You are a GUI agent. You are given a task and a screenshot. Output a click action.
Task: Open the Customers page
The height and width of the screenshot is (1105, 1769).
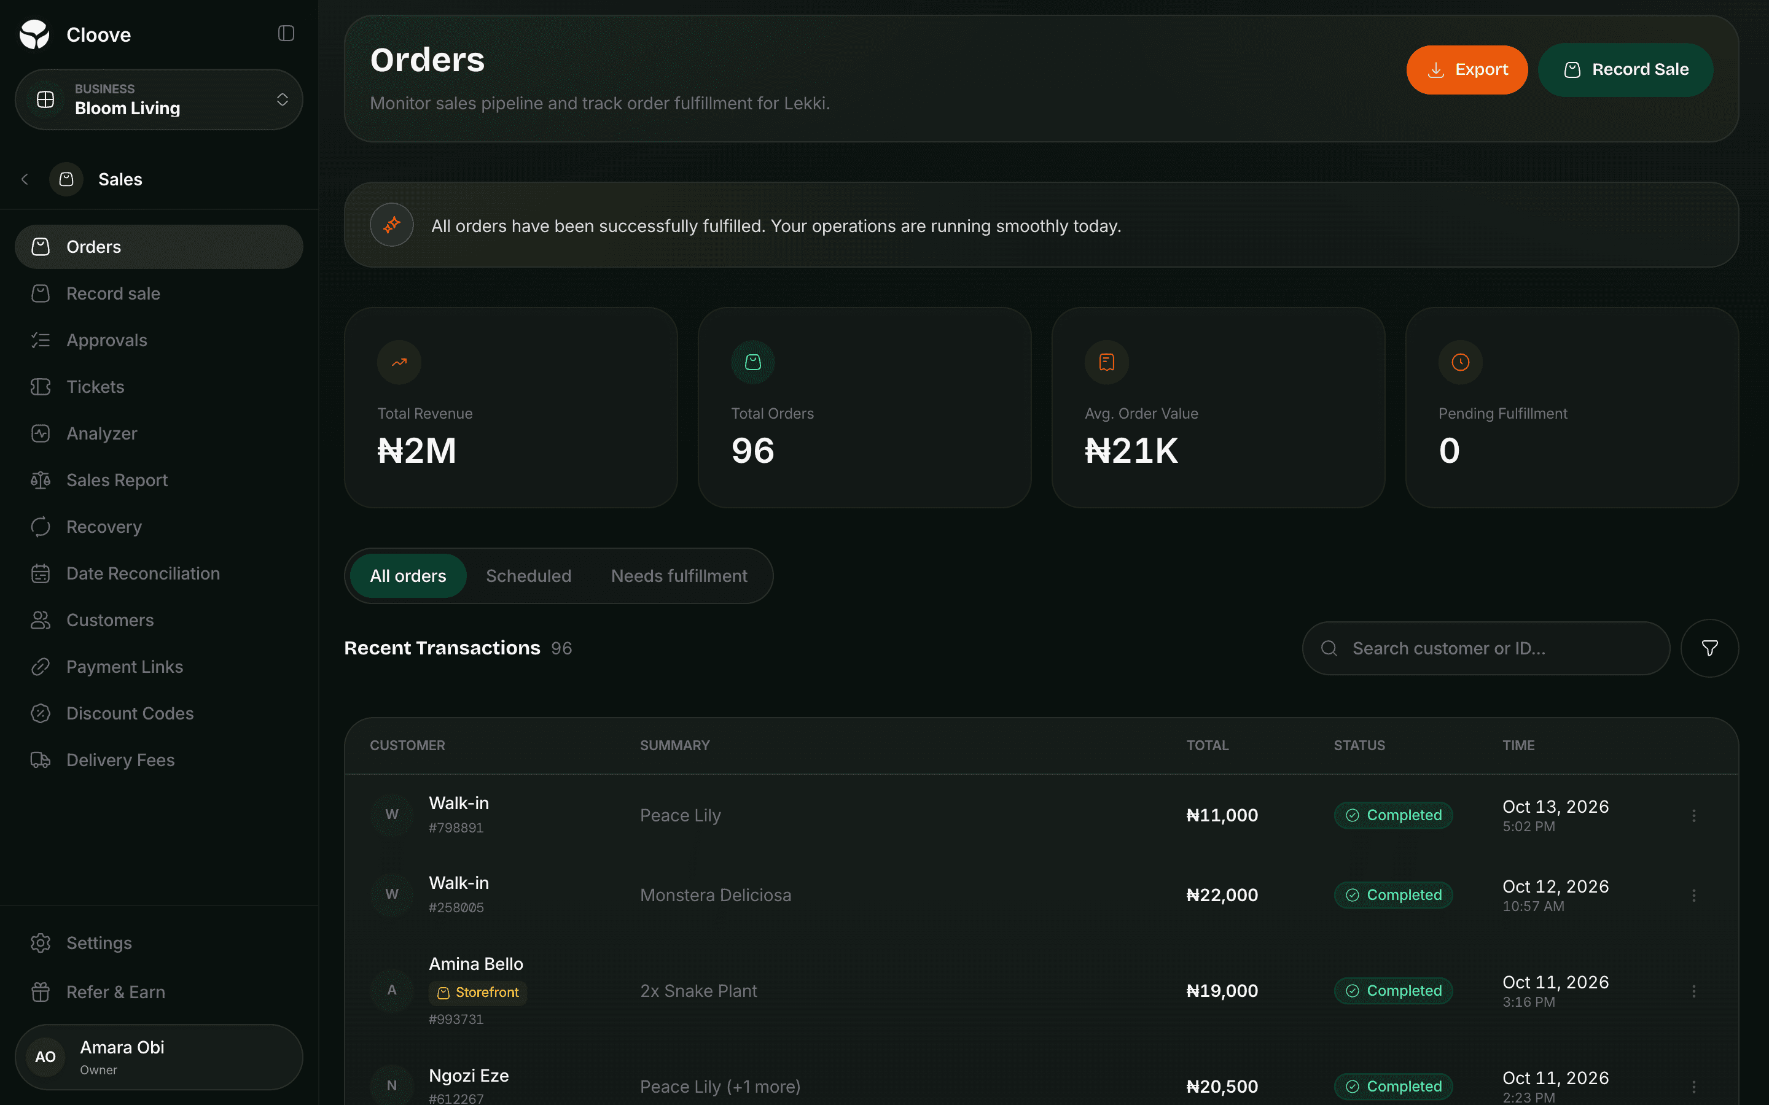point(158,621)
